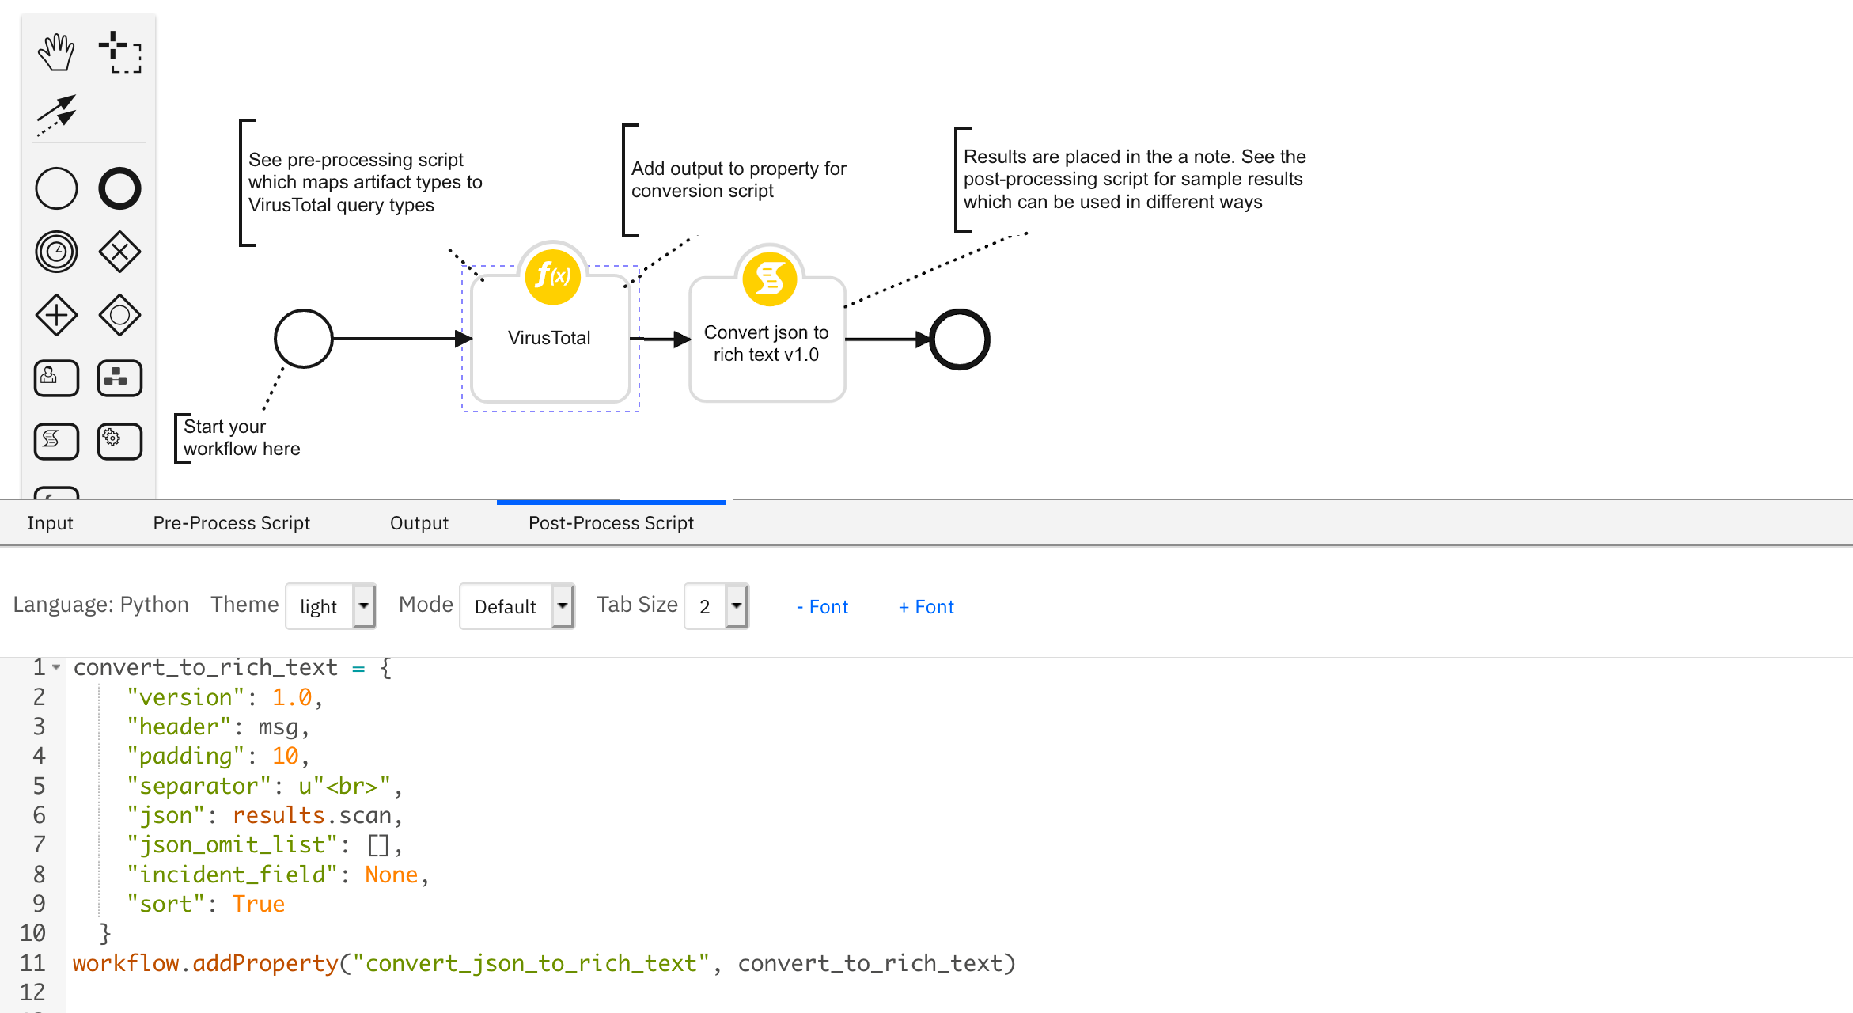This screenshot has width=1853, height=1013.
Task: Click the 'Add output to property' annotation
Action: pyautogui.click(x=739, y=180)
